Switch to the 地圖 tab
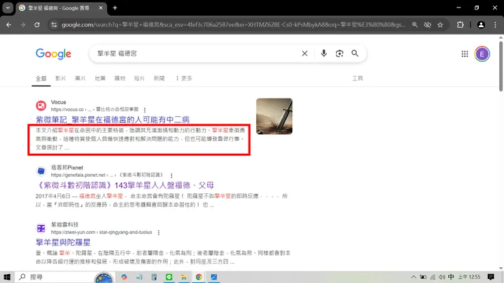Viewport: 504px width, 283px height. [100, 78]
